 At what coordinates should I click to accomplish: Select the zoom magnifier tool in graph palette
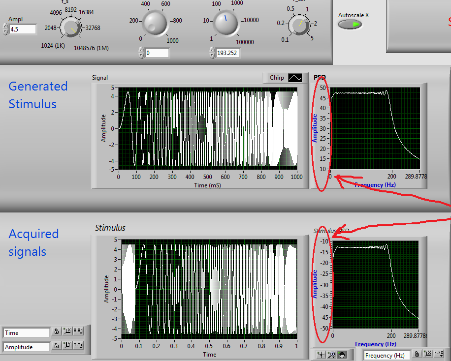tap(331, 355)
